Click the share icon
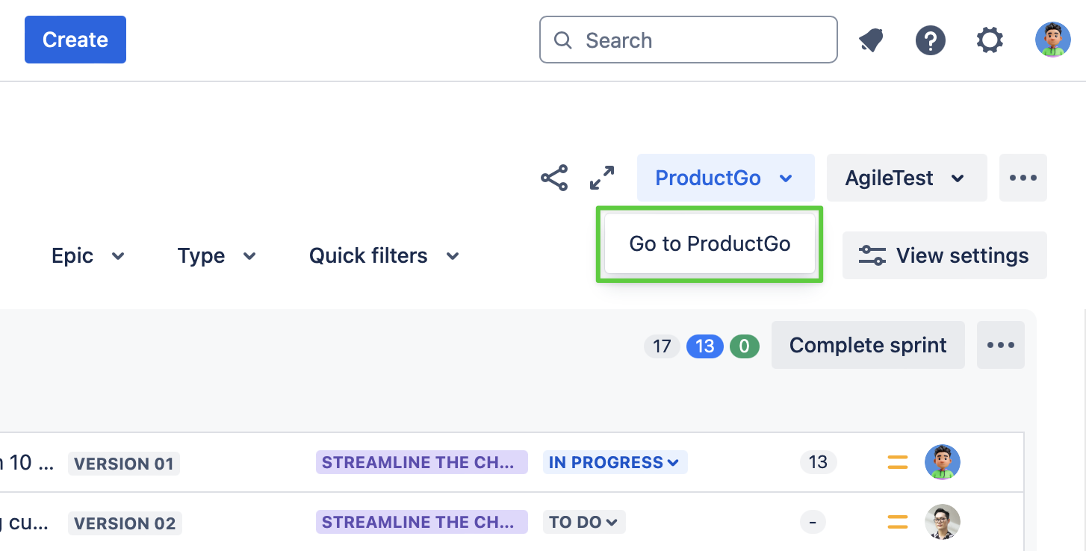This screenshot has height=551, width=1086. pos(554,178)
